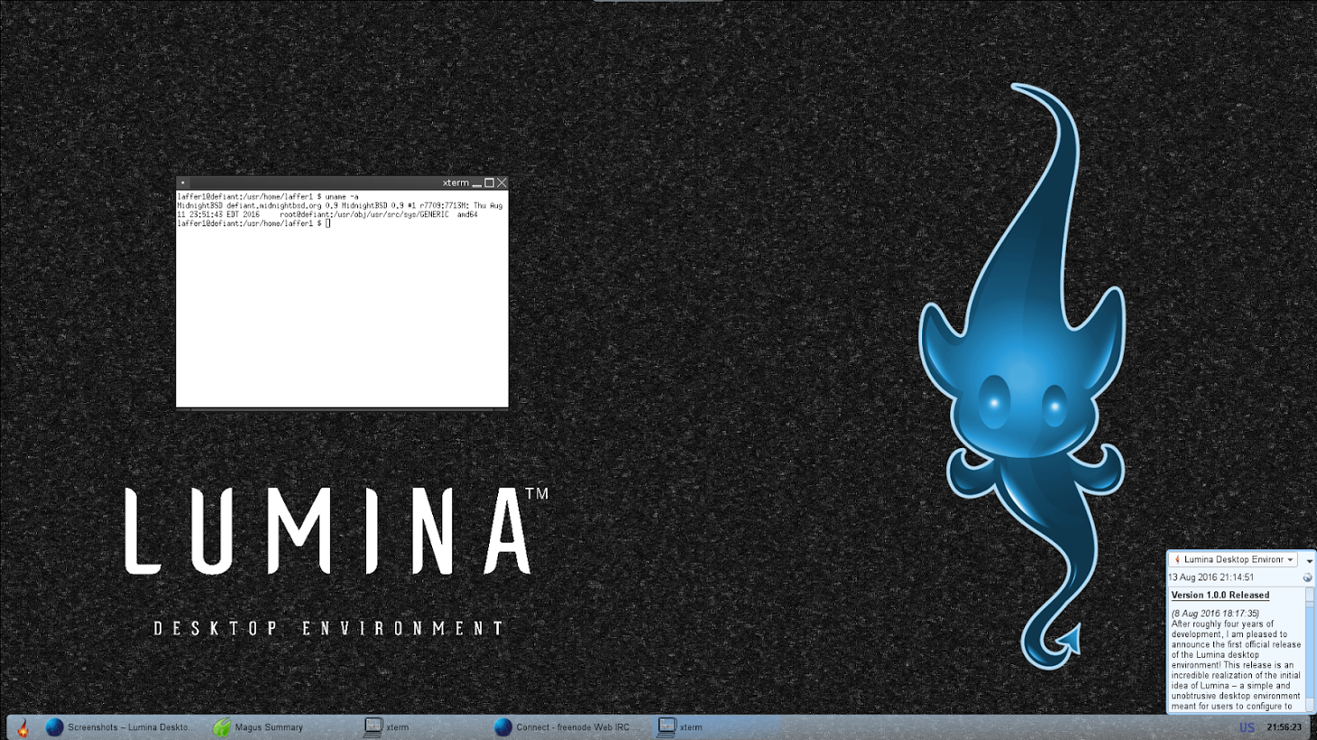Screen dimensions: 1317x740
Task: Switch to Connect - freenode Web IRC window
Action: (562, 727)
